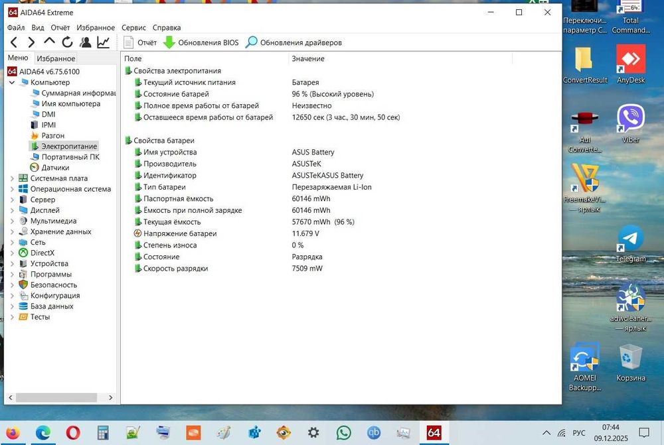The height and width of the screenshot is (445, 664).
Task: Click the tree panel scroll-right arrow
Action: click(110, 398)
